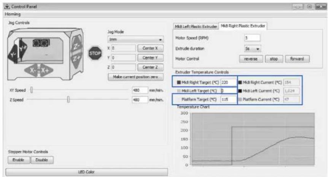Image resolution: width=328 pixels, height=177 pixels.
Task: Click the stop motor control button
Action: coord(274,59)
